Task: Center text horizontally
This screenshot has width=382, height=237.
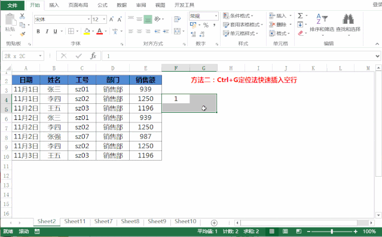Action: [139, 31]
